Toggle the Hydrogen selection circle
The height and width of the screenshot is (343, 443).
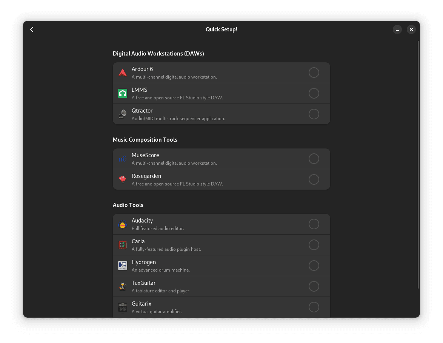coord(314,266)
